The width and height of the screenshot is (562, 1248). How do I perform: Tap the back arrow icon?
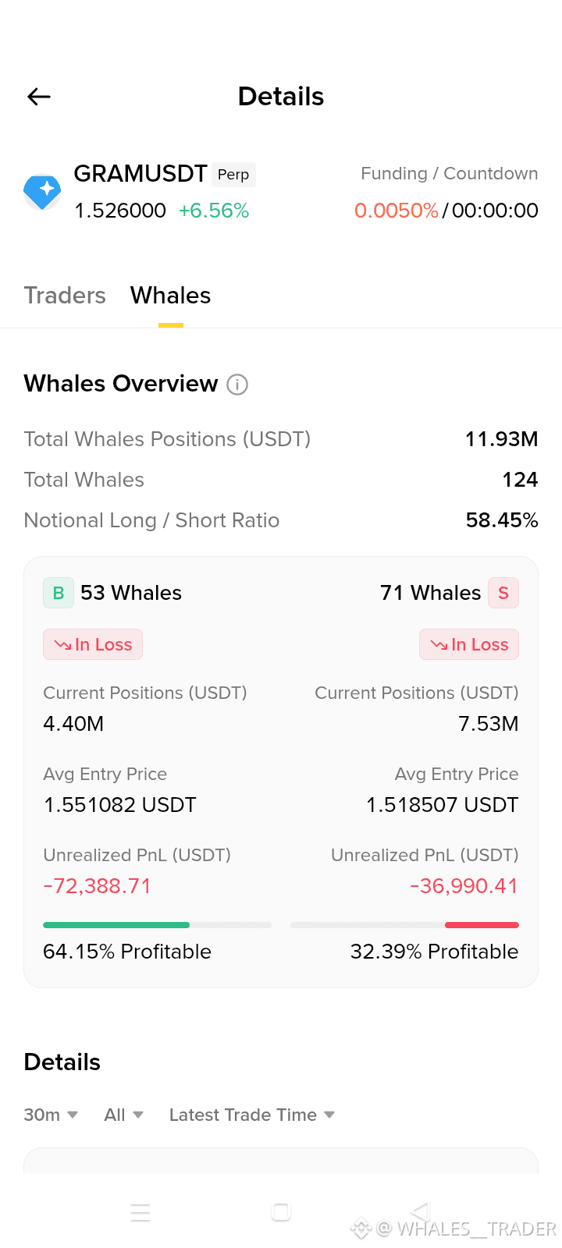pyautogui.click(x=39, y=97)
